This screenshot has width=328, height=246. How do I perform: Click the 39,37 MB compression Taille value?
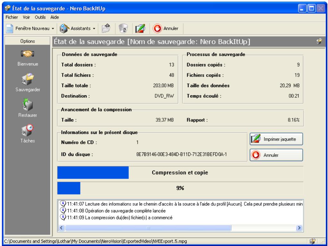coord(164,120)
